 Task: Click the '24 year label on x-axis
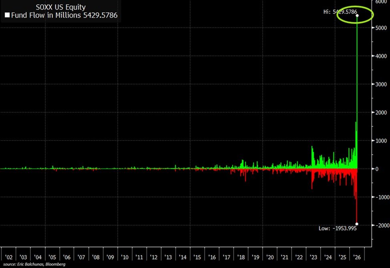click(x=328, y=257)
